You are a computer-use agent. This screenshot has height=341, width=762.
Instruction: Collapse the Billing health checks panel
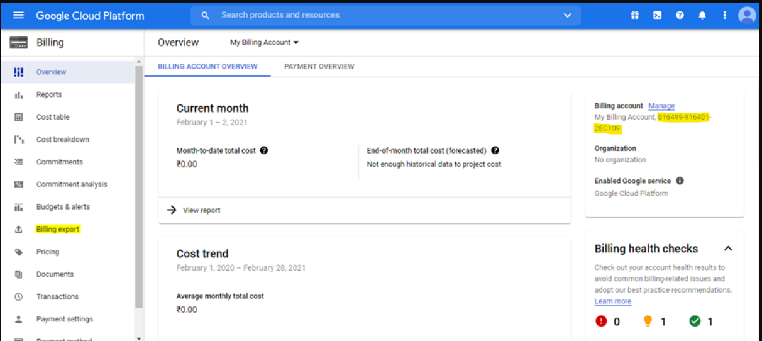(x=728, y=249)
